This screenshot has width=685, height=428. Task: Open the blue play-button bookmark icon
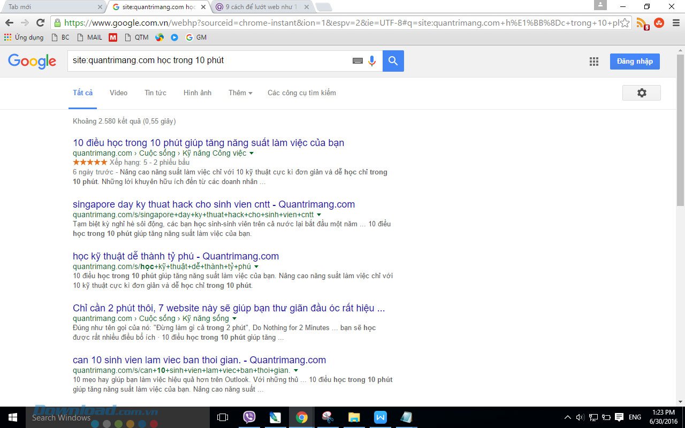(174, 37)
